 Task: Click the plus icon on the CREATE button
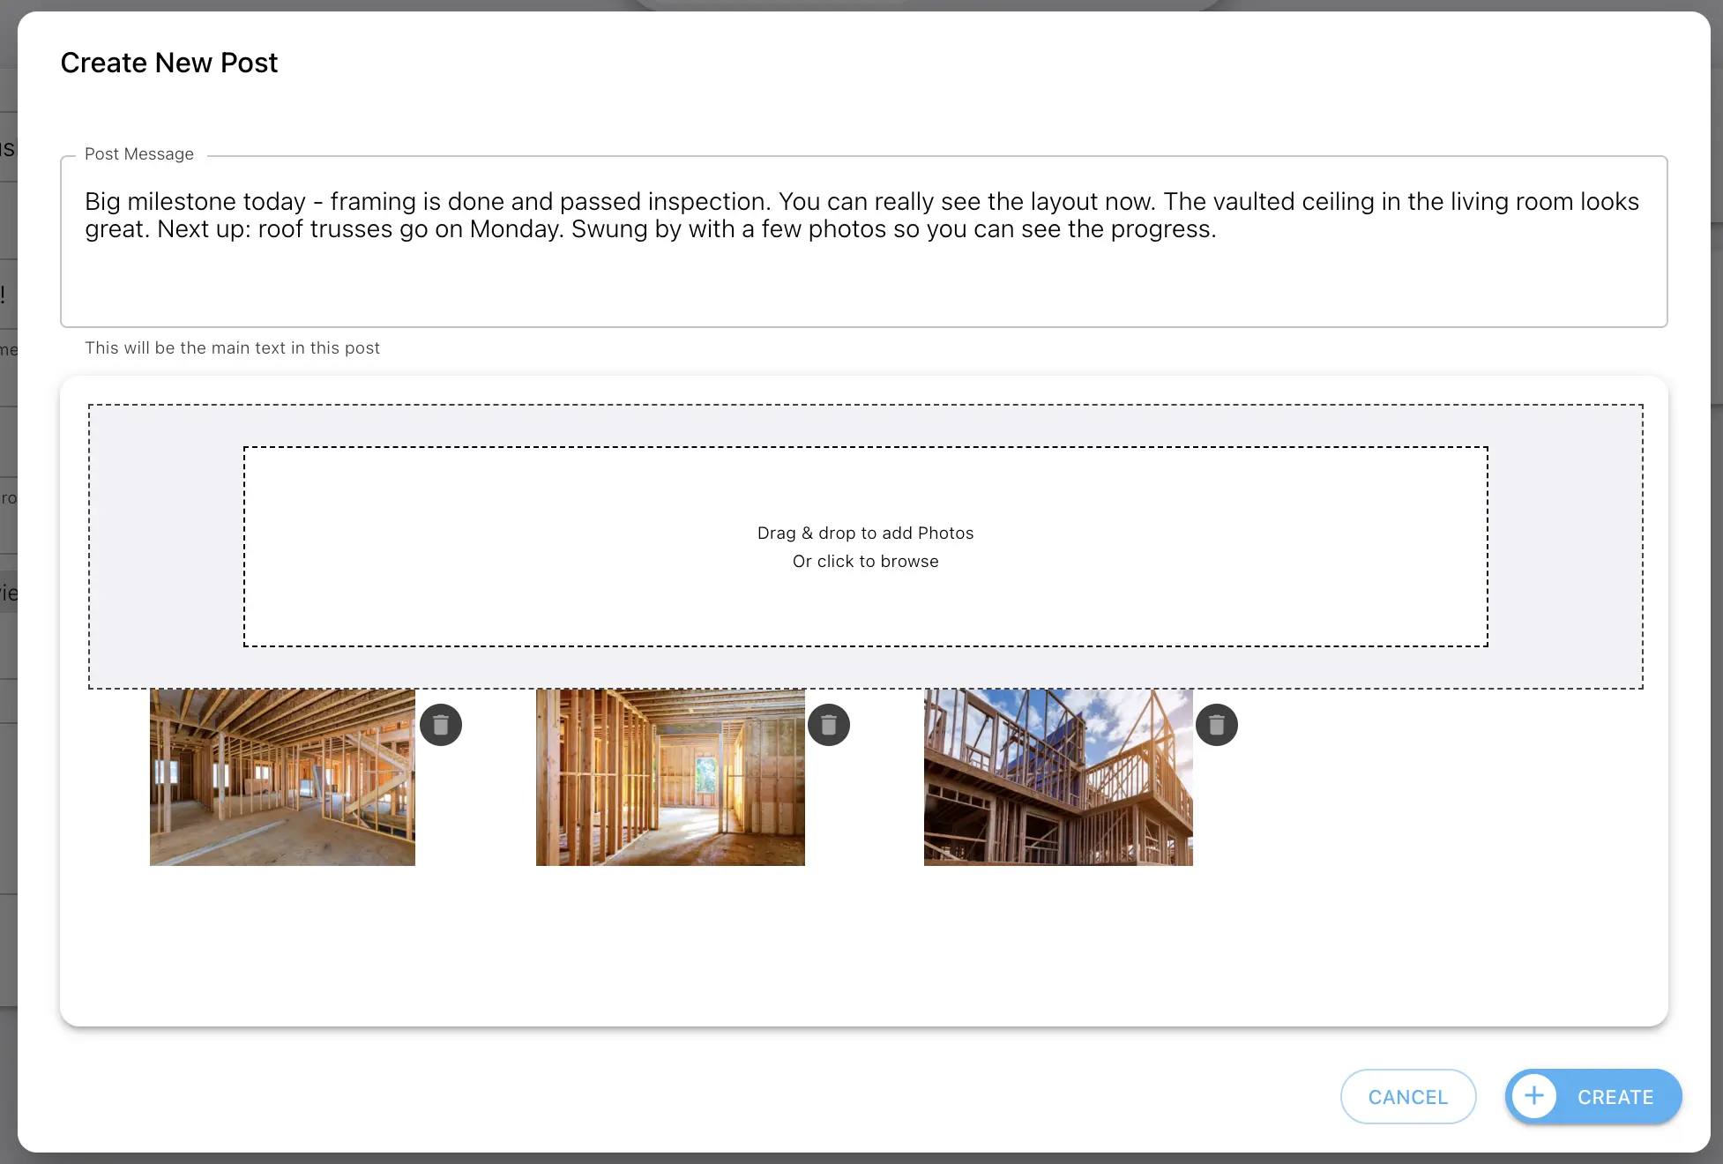click(x=1534, y=1096)
